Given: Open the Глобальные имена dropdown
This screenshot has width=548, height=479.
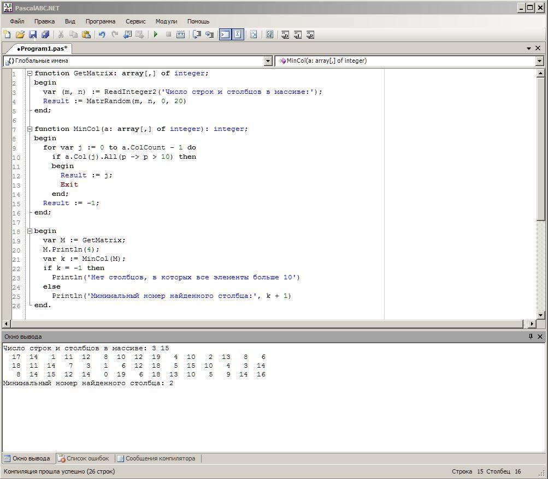Looking at the screenshot, I should [x=268, y=61].
